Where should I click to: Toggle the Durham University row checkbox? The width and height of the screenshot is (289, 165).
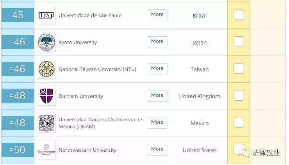tap(239, 96)
